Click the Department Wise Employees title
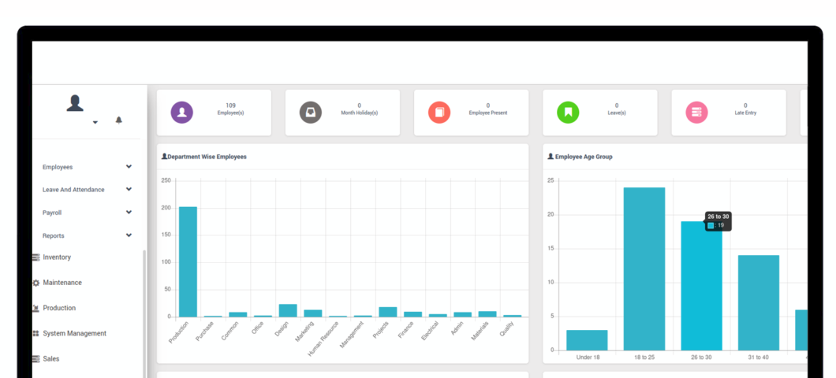The height and width of the screenshot is (378, 836). tap(207, 157)
